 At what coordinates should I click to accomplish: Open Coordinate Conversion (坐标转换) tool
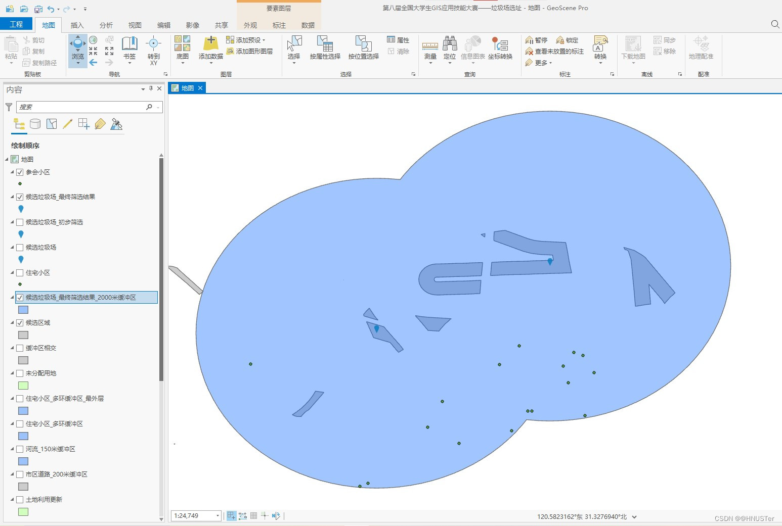tap(500, 49)
